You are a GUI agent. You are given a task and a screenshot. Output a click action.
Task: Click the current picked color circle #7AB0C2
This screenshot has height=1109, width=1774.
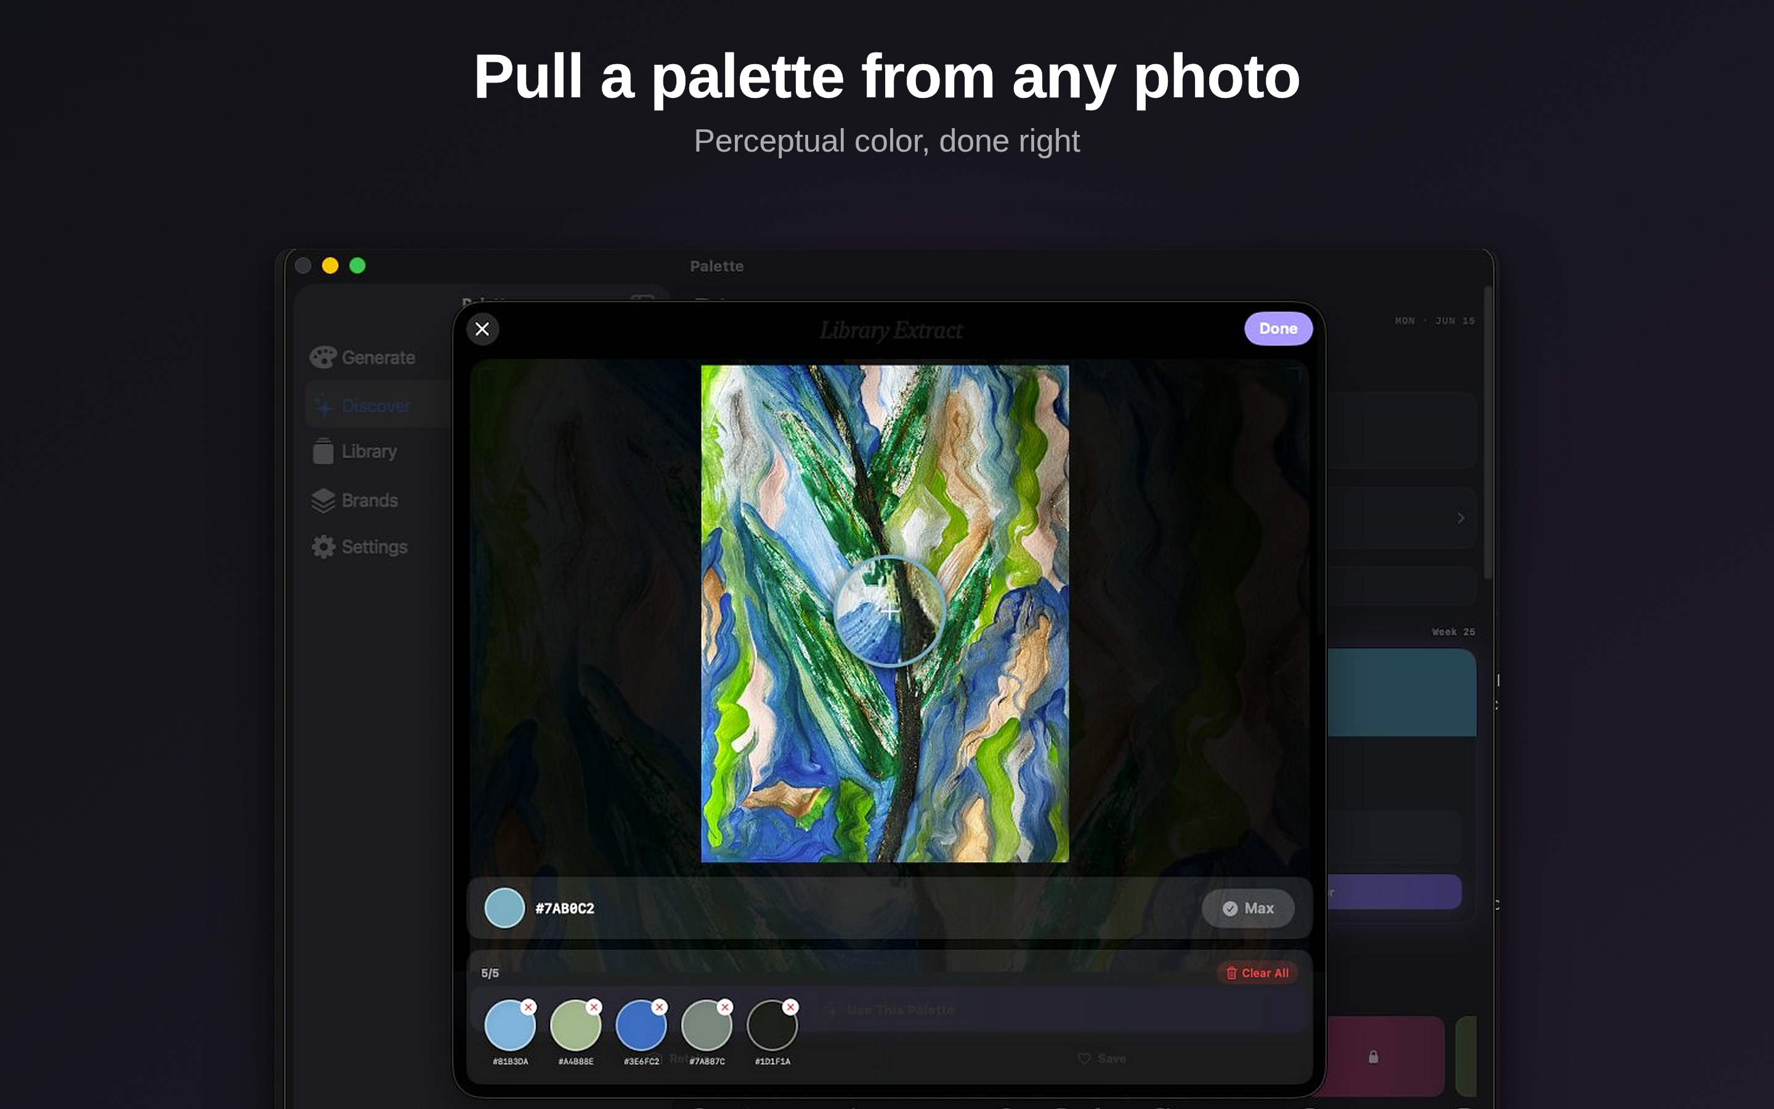[x=504, y=908]
